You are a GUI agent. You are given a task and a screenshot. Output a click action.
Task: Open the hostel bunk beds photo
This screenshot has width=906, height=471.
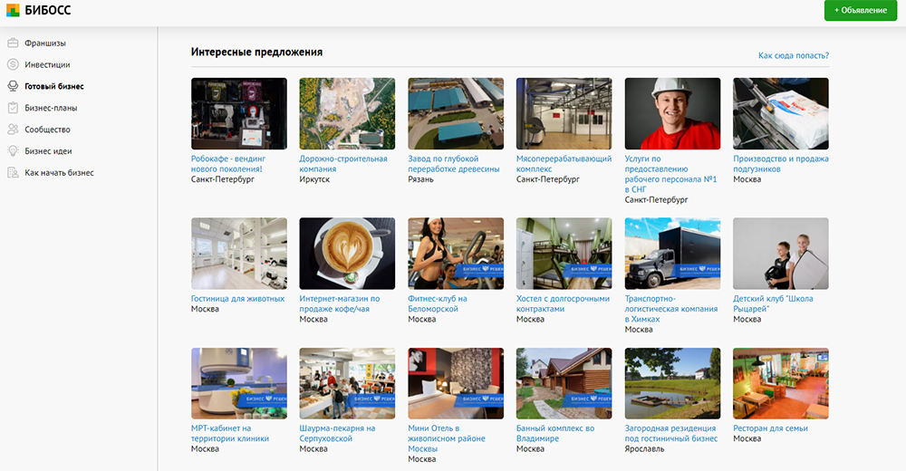click(564, 254)
